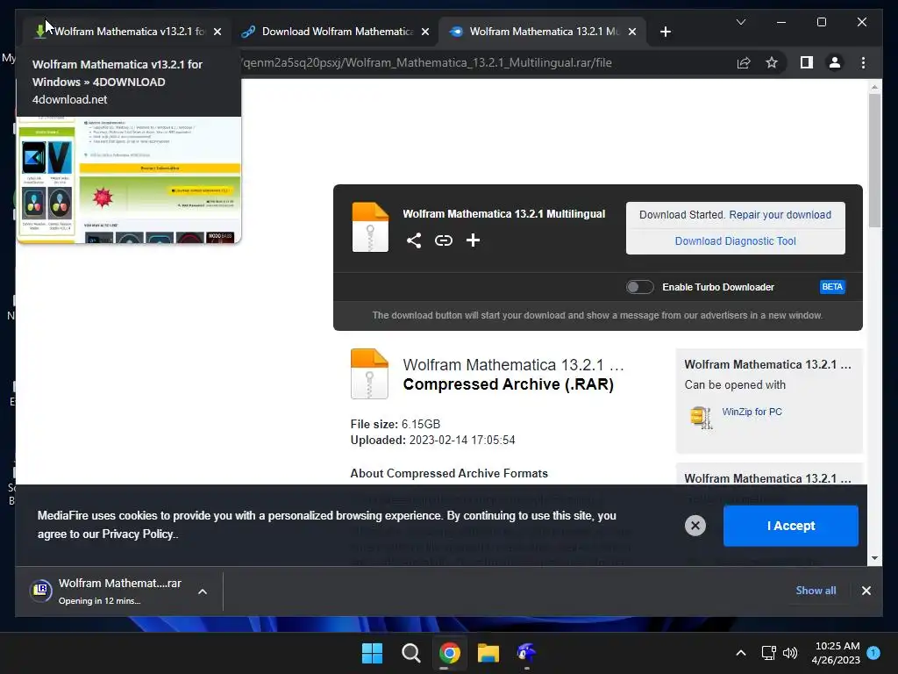Click the 'About Compressed Archive Formats' heading
This screenshot has width=898, height=674.
pyautogui.click(x=449, y=473)
